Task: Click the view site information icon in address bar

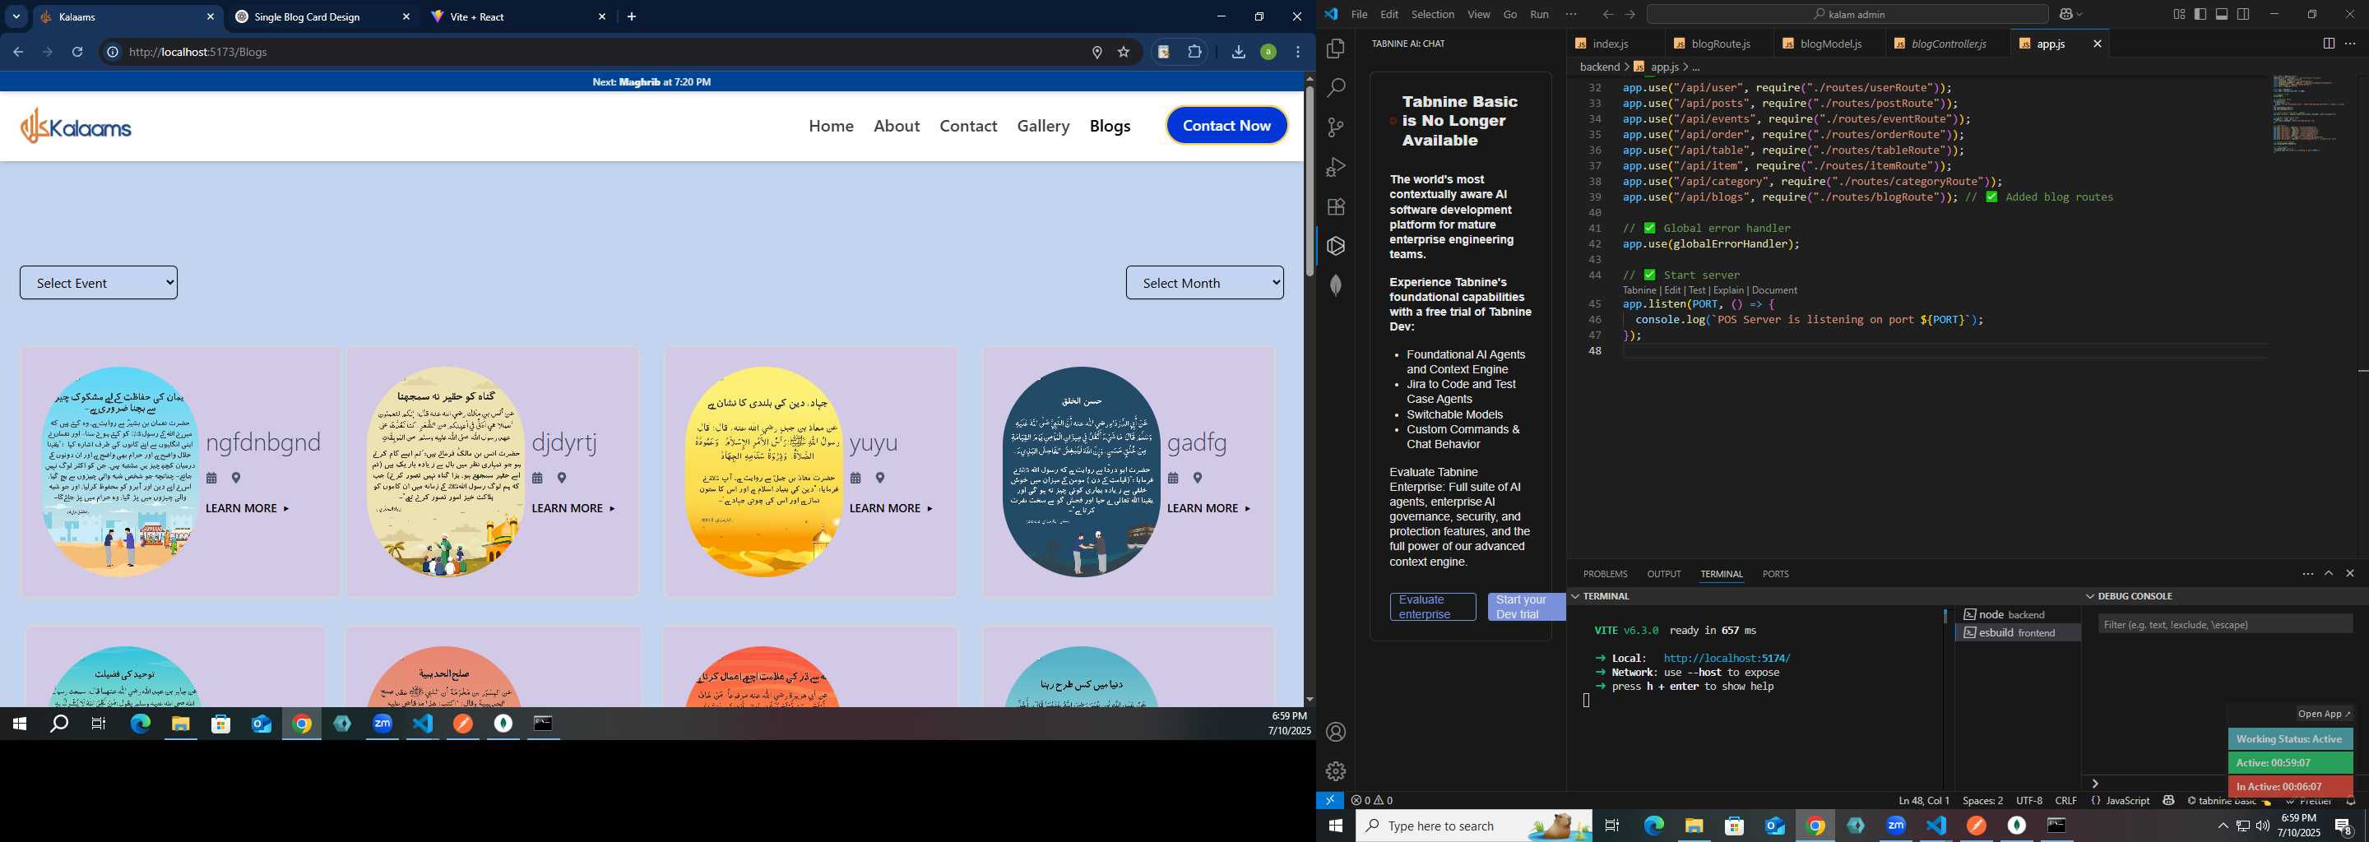Action: tap(112, 52)
